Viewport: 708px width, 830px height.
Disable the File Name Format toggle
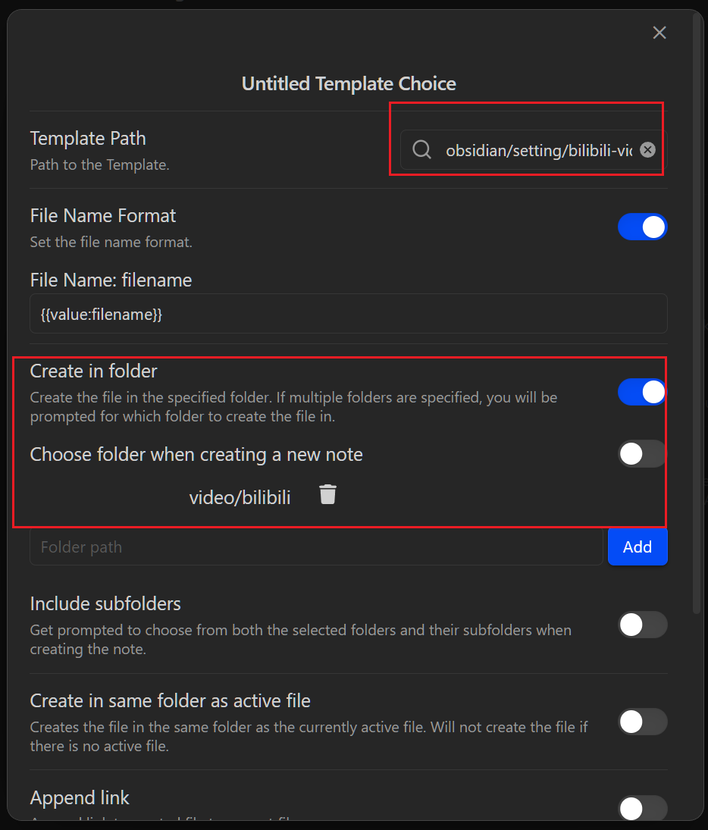[x=642, y=227]
